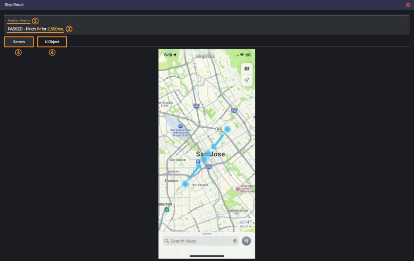
Task: Close the Step Result dialog
Action: tap(408, 5)
